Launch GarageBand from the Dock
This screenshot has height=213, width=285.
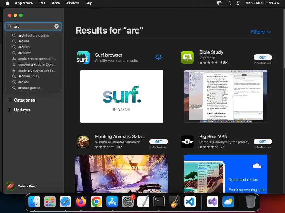175,202
